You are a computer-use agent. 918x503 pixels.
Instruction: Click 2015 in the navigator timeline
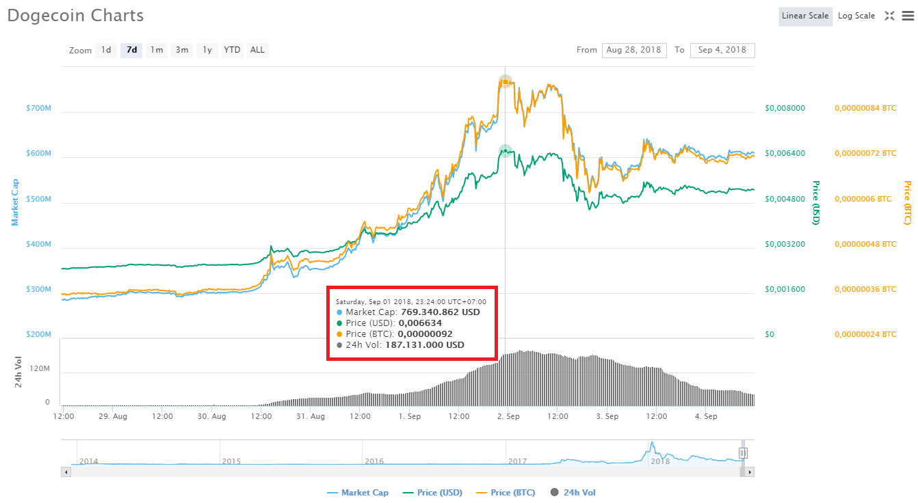coord(231,461)
